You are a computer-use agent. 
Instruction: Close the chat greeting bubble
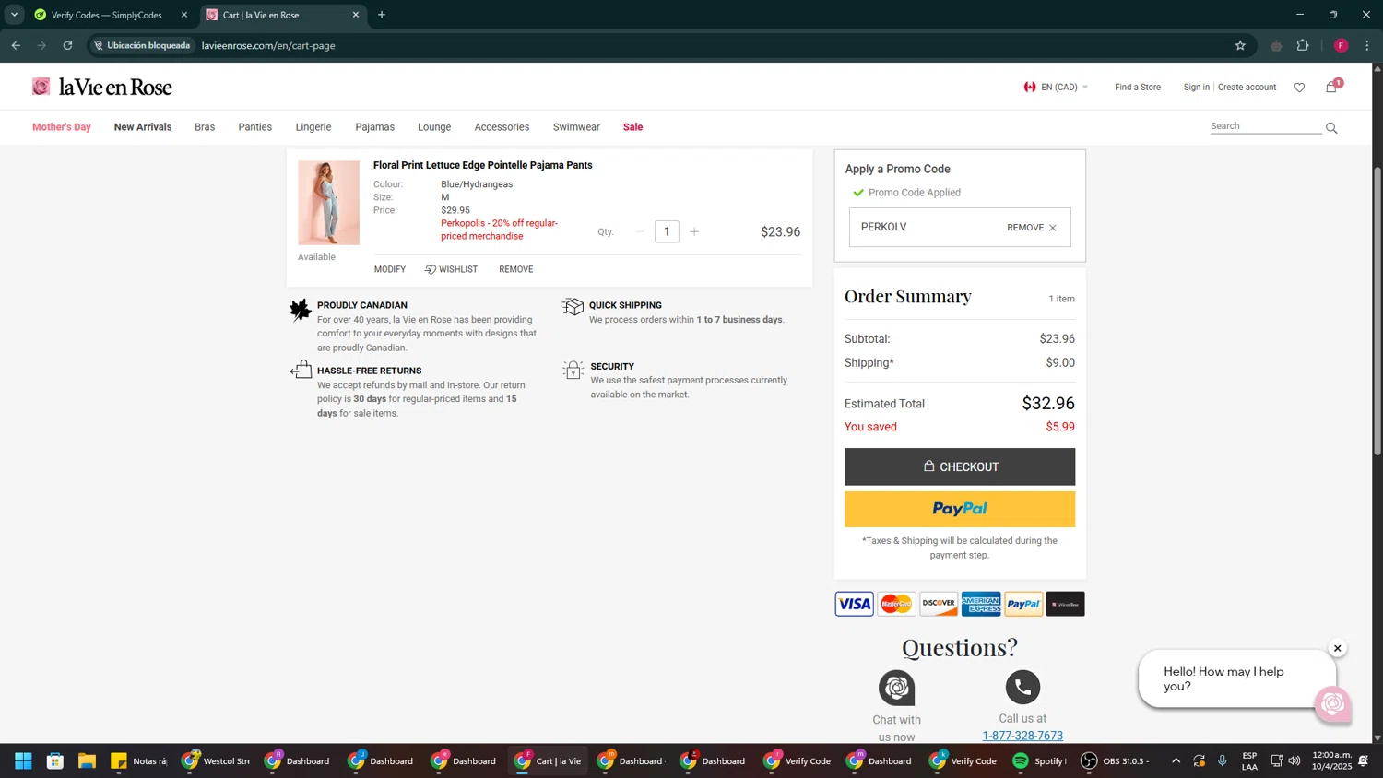[1337, 649]
